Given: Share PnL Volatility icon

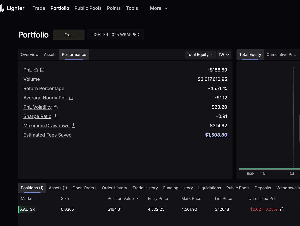Looking at the screenshot, I should [56, 107].
